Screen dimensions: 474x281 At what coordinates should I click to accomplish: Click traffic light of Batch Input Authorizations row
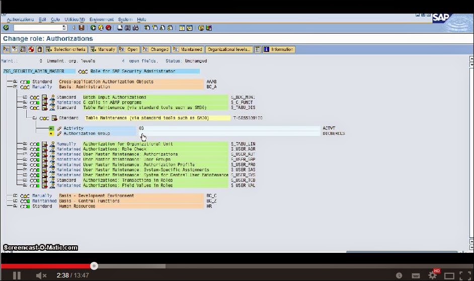point(34,97)
